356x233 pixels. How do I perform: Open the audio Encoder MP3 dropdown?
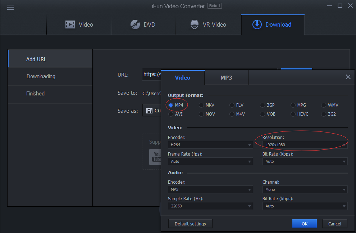point(210,189)
